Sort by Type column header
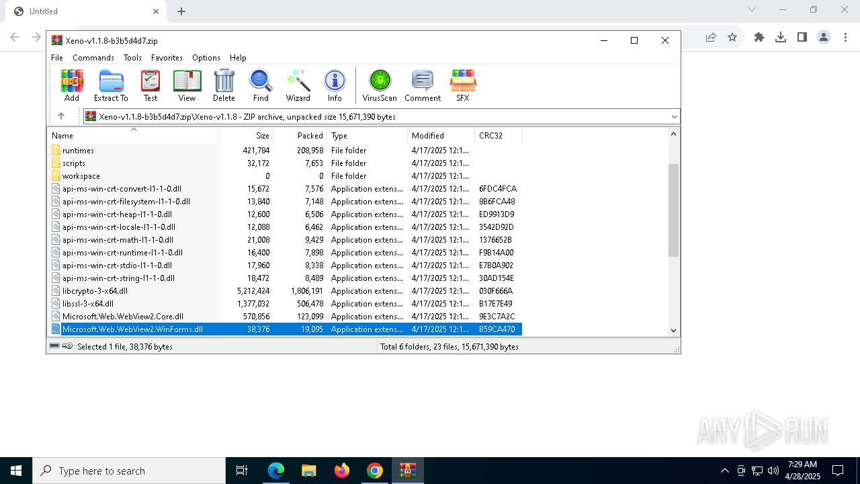This screenshot has width=860, height=484. [367, 135]
